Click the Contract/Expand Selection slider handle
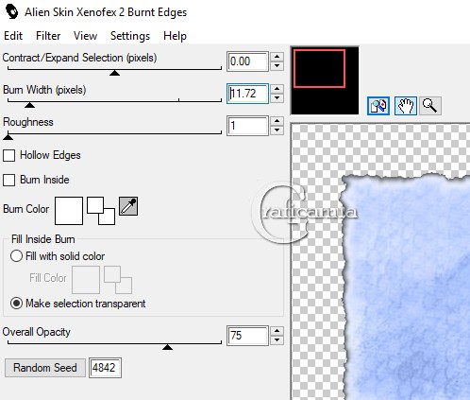 [x=114, y=73]
